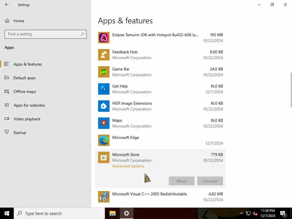Click the Uninstall button for Microsoft Store
292x219 pixels.
click(x=210, y=181)
